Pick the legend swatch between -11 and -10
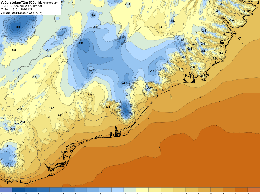This screenshot has height=195, width=260. [x=6, y=190]
